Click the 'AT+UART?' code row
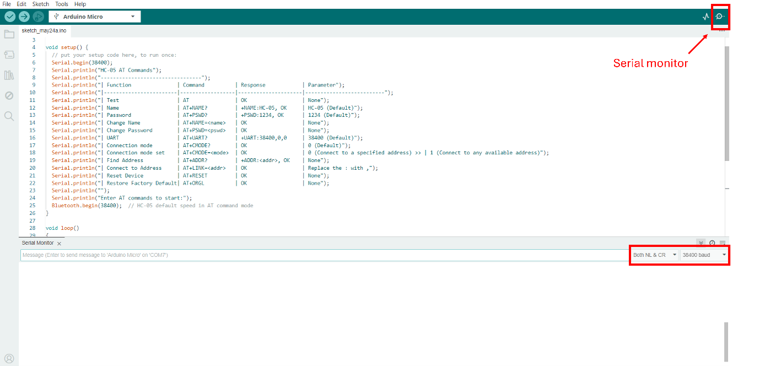 (207, 138)
